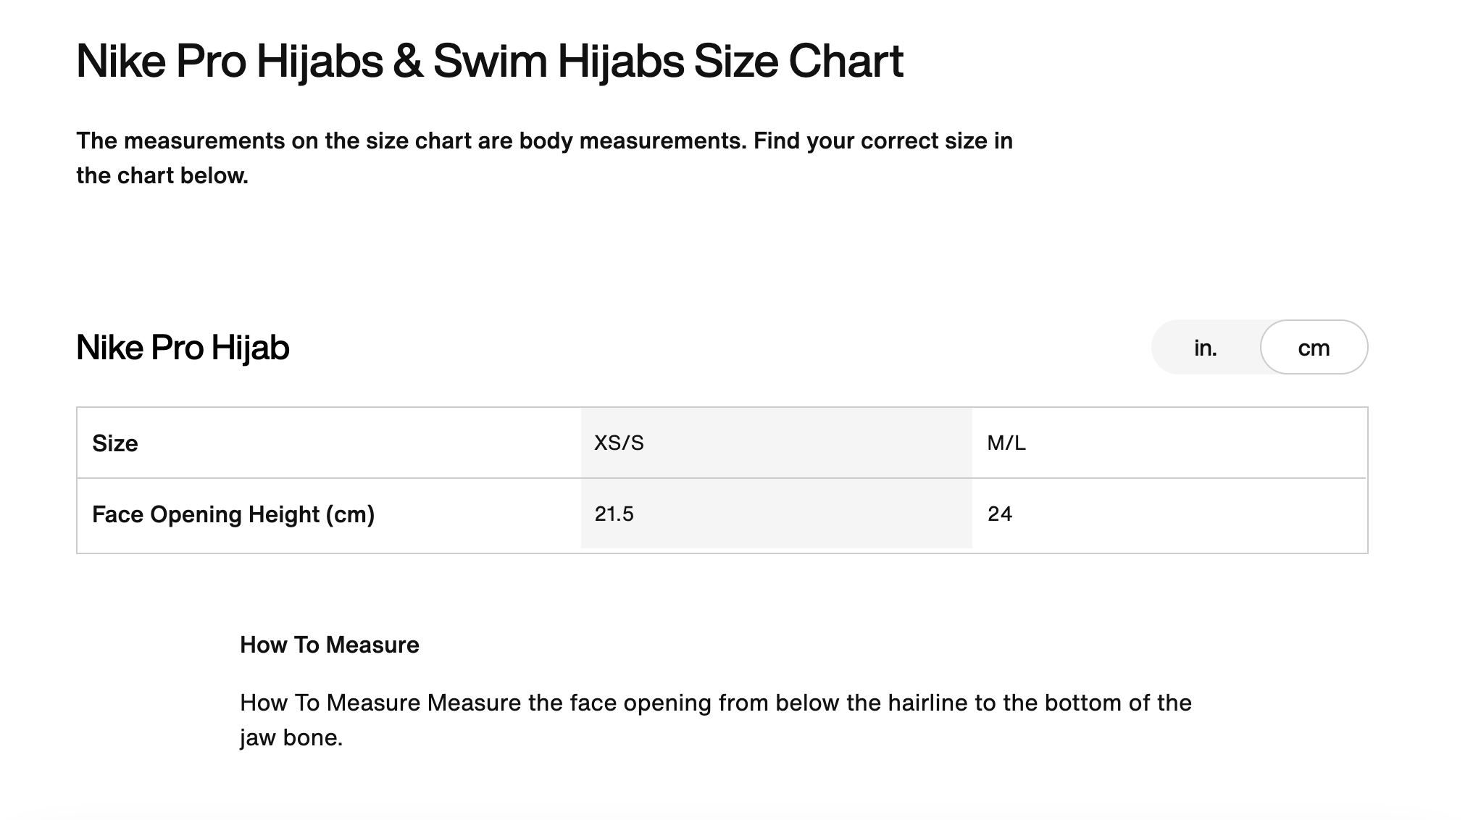Click the XS/S size column header
This screenshot has width=1481, height=820.
point(619,443)
